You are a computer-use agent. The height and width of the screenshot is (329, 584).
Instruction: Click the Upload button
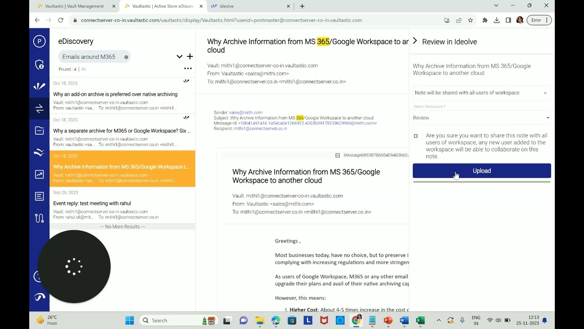(x=482, y=171)
